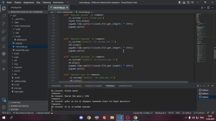
Task: Click the tabnine starter status item
Action: [44, 113]
